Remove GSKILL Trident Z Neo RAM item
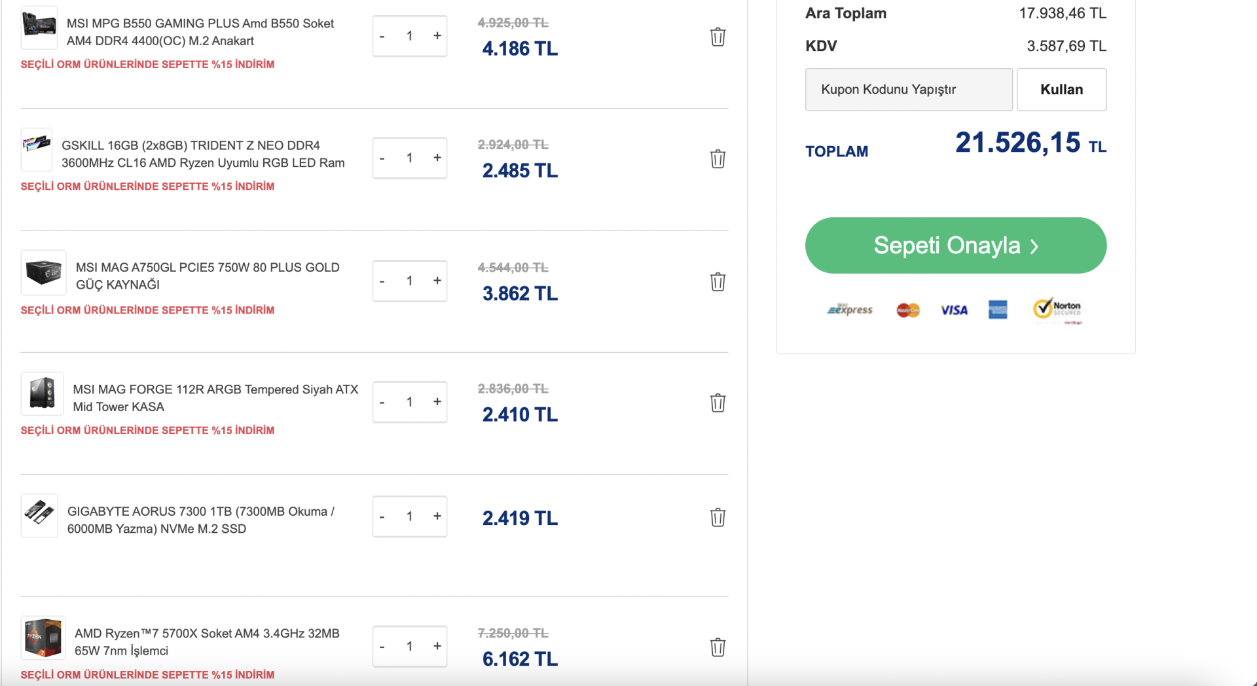This screenshot has height=686, width=1257. [x=718, y=159]
